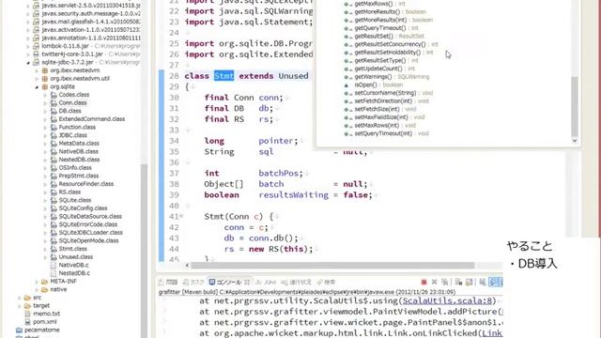Collapse the Stmt constructor fold marker at line 41
Screen dimensions: 601x338
tap(181, 216)
